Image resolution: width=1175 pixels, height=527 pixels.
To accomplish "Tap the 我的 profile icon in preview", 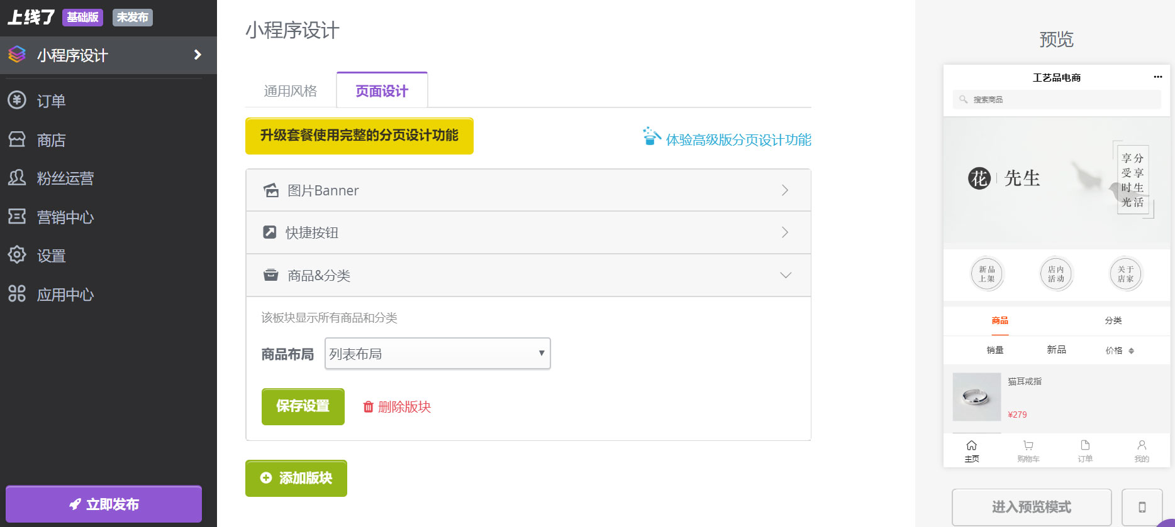I will (1142, 445).
